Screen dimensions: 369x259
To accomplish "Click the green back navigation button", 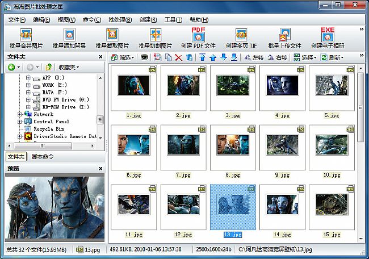I will (11, 68).
